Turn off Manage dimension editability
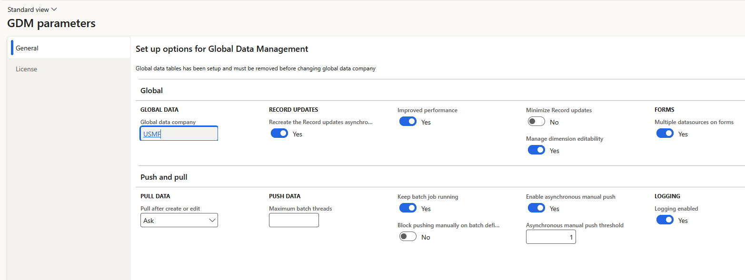Viewport: 745px width, 280px height. tap(536, 150)
